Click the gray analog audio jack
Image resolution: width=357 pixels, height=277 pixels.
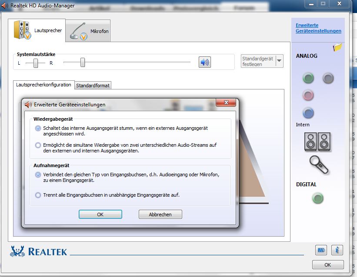tap(328, 78)
